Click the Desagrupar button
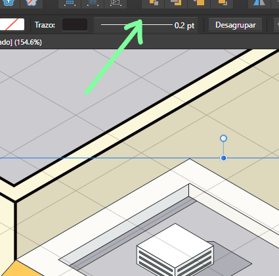The image size is (279, 276). tap(235, 25)
